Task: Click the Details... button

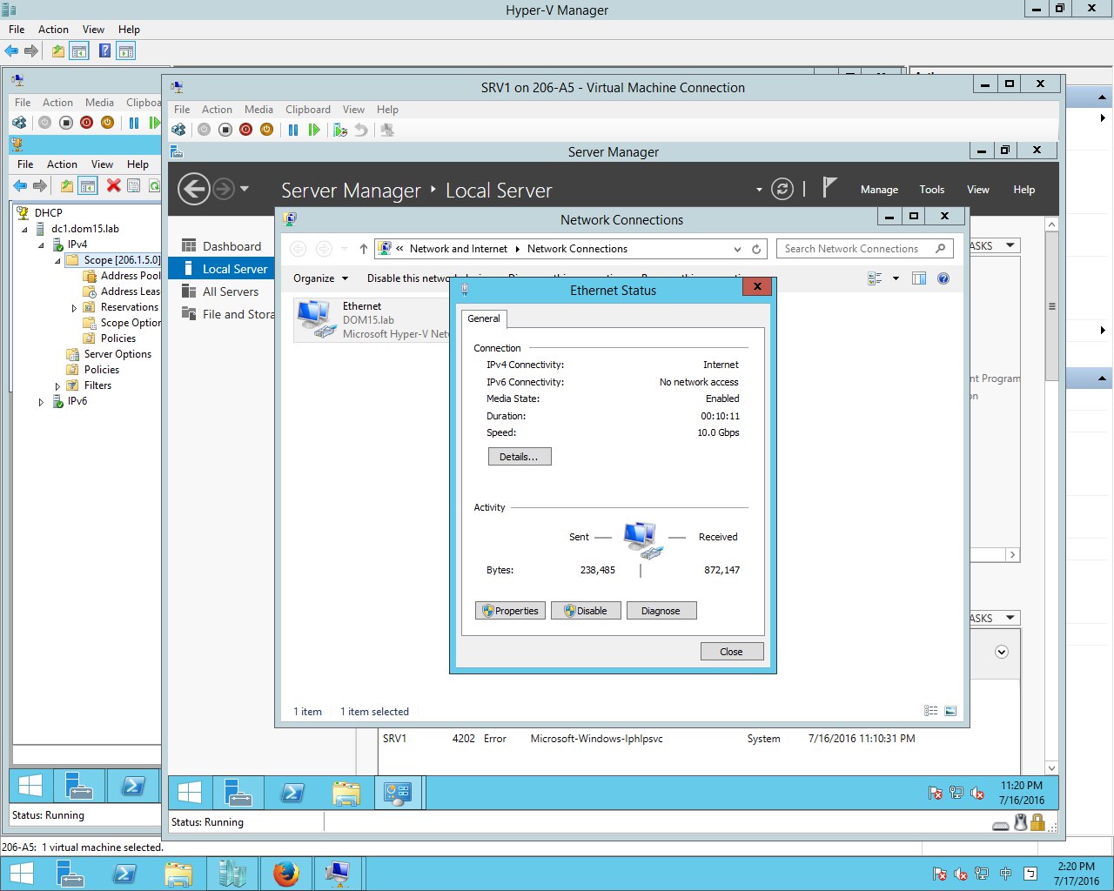Action: (520, 457)
